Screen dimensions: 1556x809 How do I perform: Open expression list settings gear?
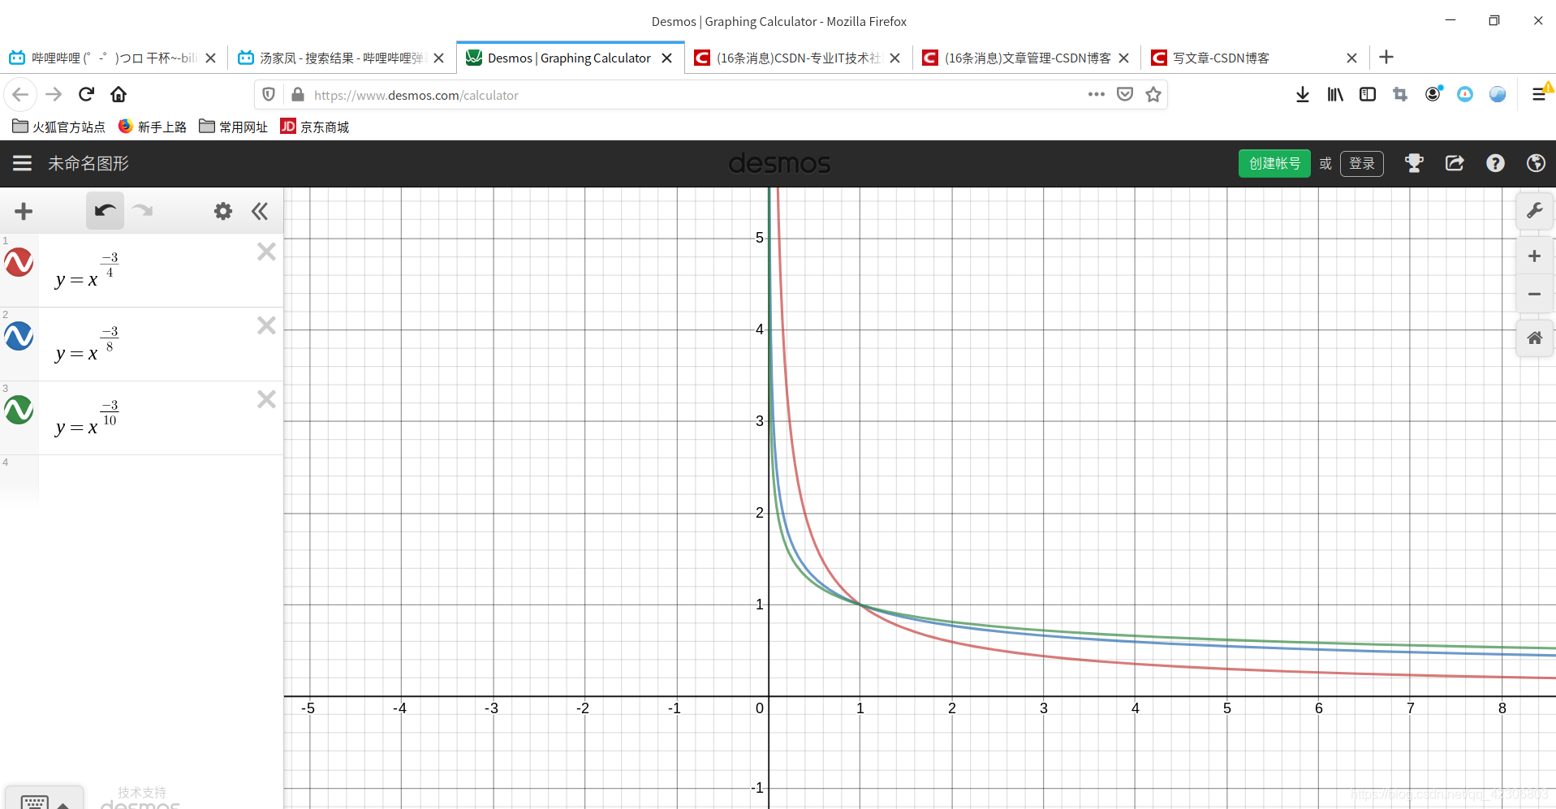[223, 212]
